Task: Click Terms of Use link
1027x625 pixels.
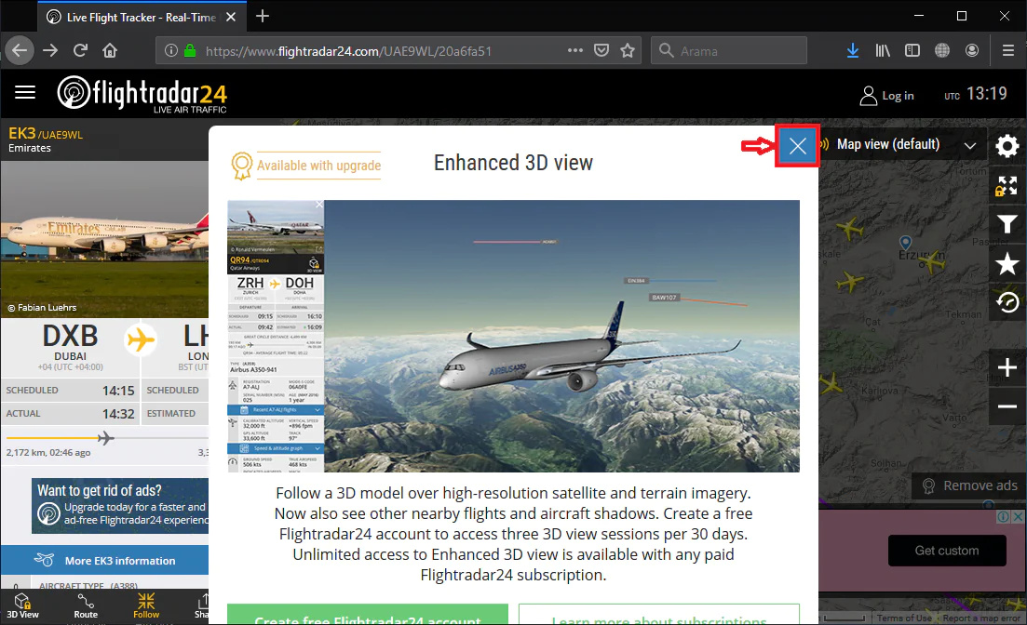Action: (x=904, y=618)
